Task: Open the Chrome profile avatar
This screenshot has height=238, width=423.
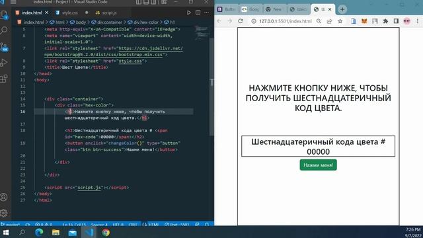Action: click(407, 21)
